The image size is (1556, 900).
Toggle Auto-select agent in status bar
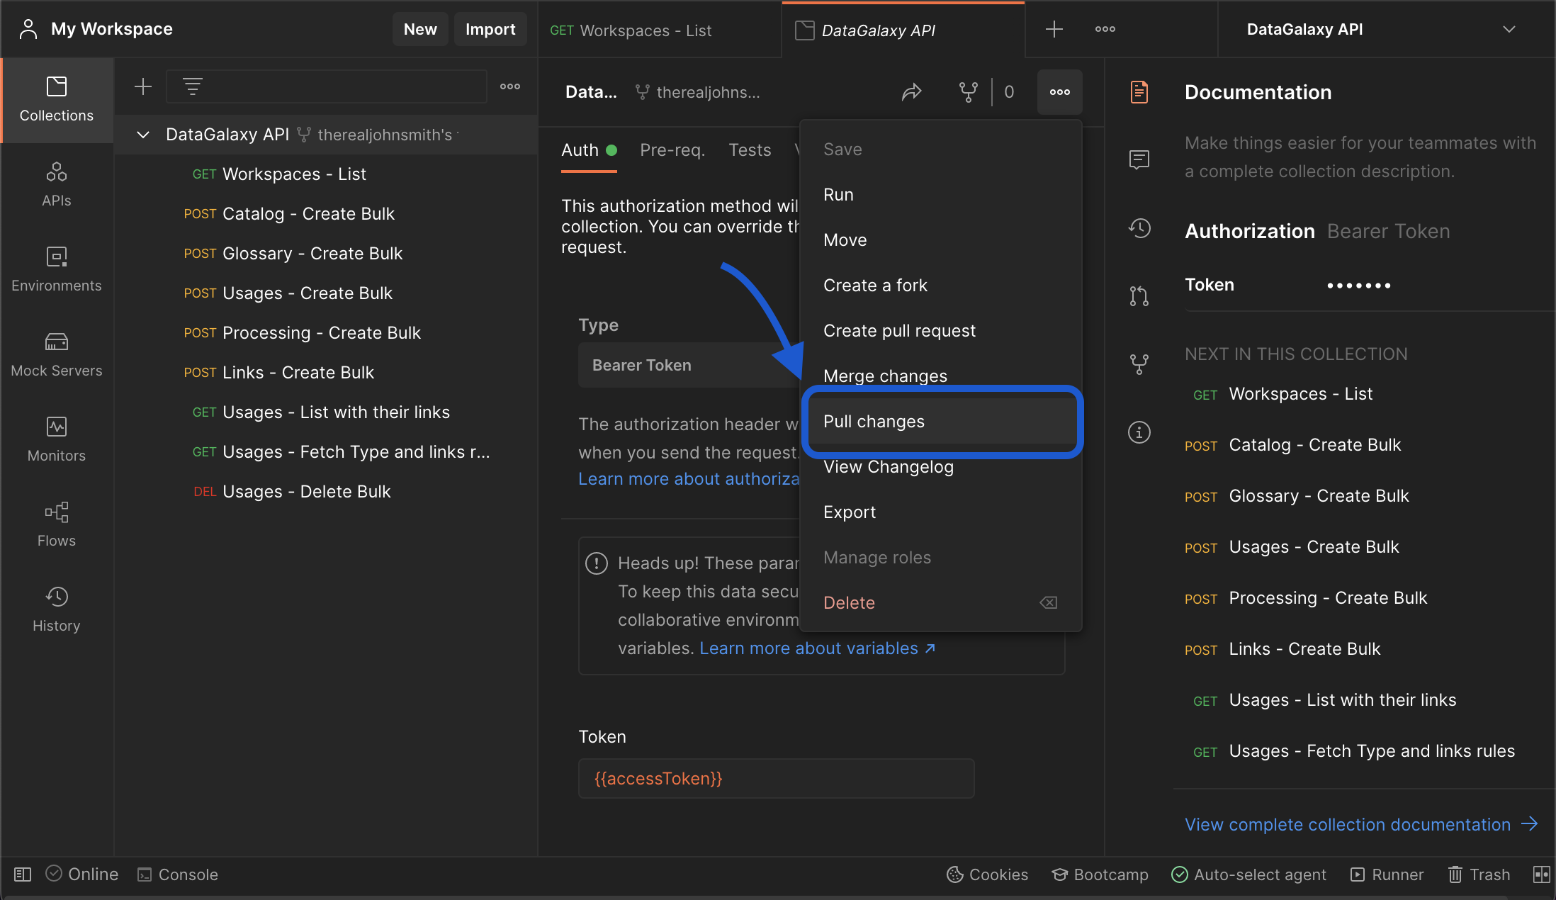(x=1248, y=874)
